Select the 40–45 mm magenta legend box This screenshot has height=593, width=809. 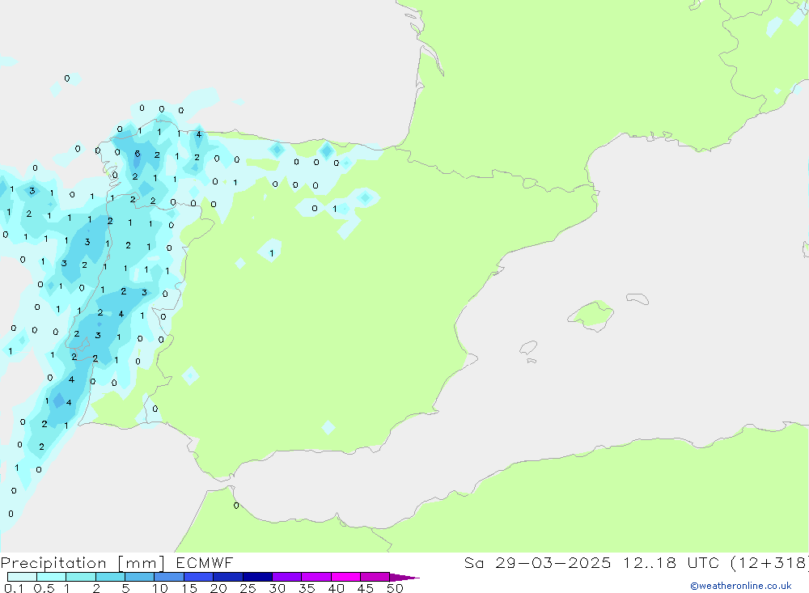(x=345, y=577)
